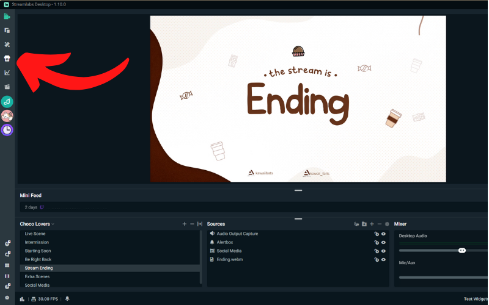Viewport: 489px width, 305px height.
Task: Click the purple clock app icon
Action: 7,129
